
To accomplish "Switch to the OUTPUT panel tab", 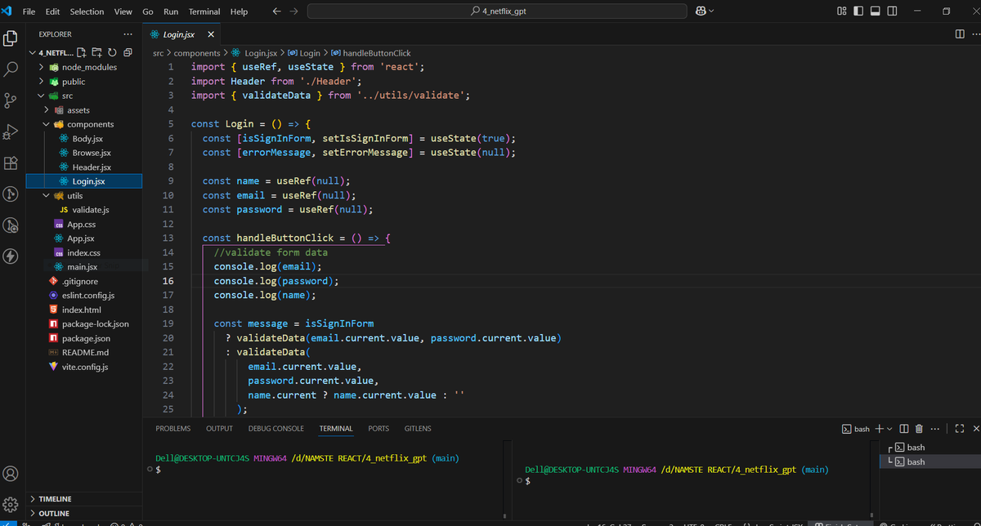I will coord(219,429).
